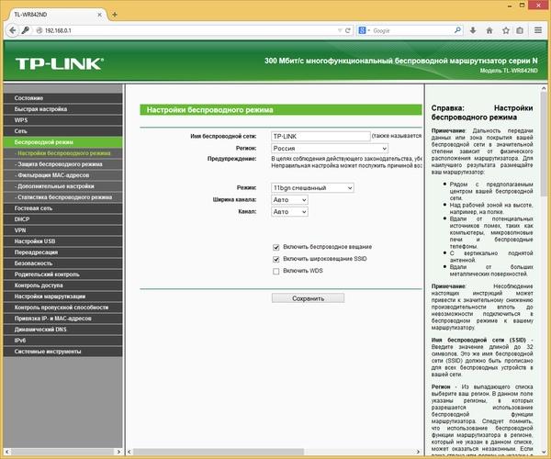Open Статистика беспроводного режима submenu
This screenshot has height=459, width=551.
pyautogui.click(x=63, y=197)
